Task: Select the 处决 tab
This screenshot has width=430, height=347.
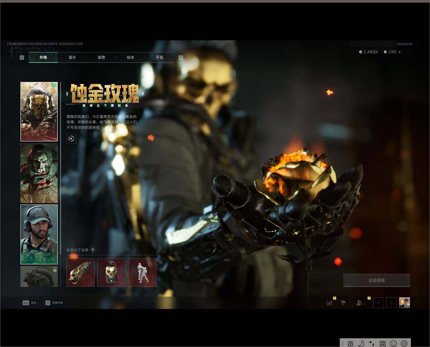Action: coord(130,57)
